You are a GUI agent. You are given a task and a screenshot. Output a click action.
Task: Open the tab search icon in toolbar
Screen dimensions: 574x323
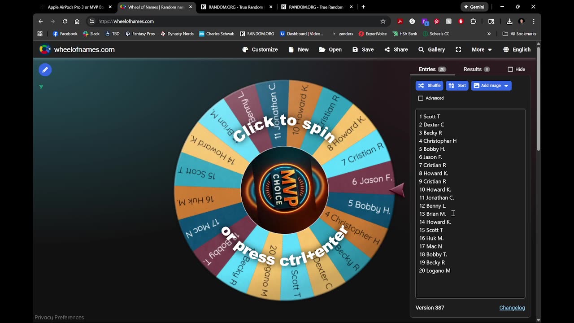(x=491, y=21)
